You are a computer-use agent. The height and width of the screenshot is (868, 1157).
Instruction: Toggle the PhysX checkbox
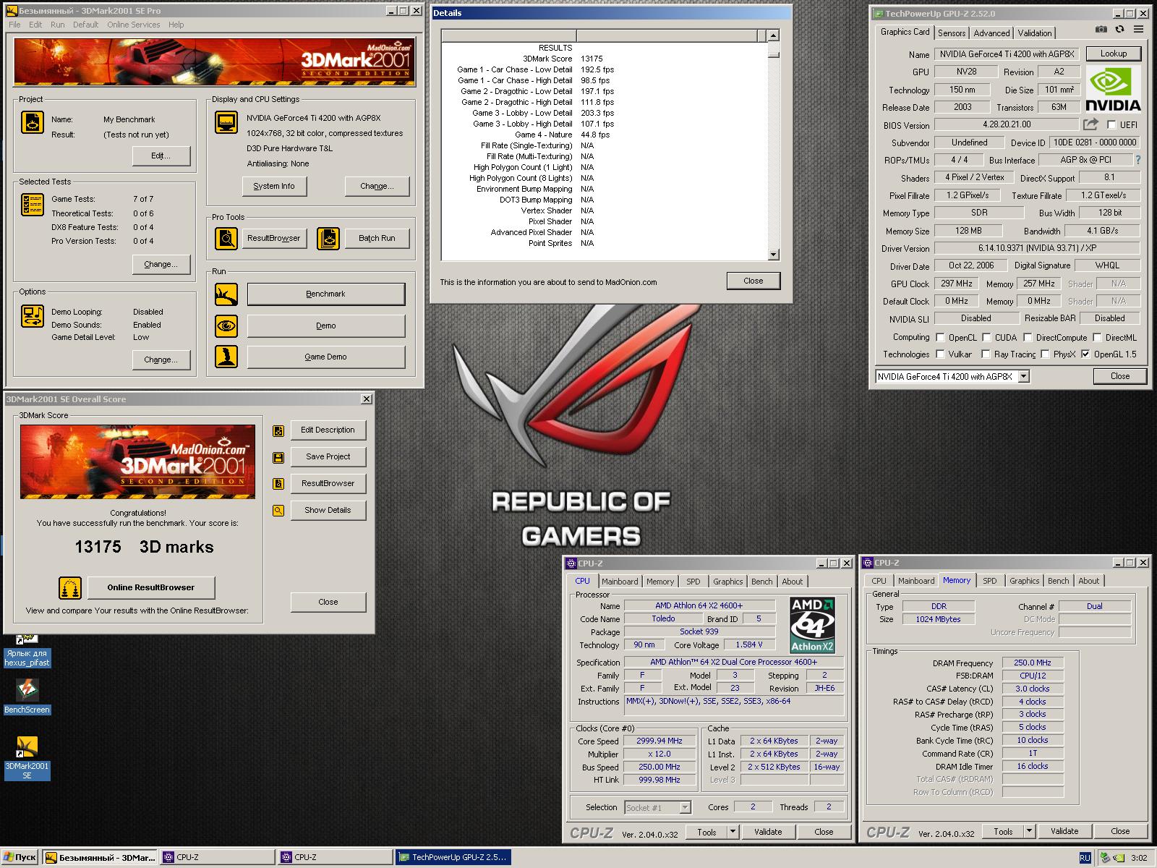click(1045, 354)
